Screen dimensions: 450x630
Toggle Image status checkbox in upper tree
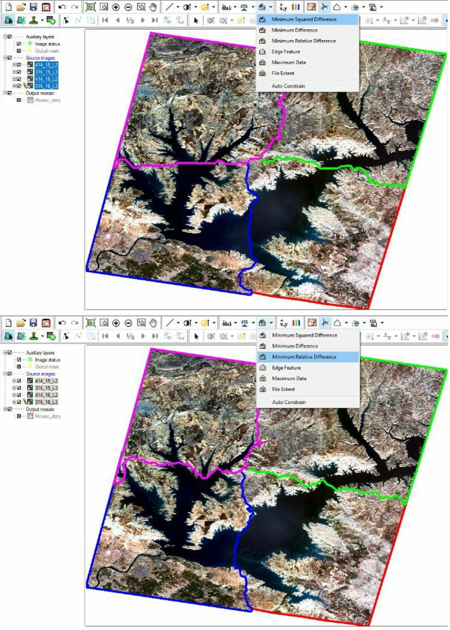pos(19,44)
